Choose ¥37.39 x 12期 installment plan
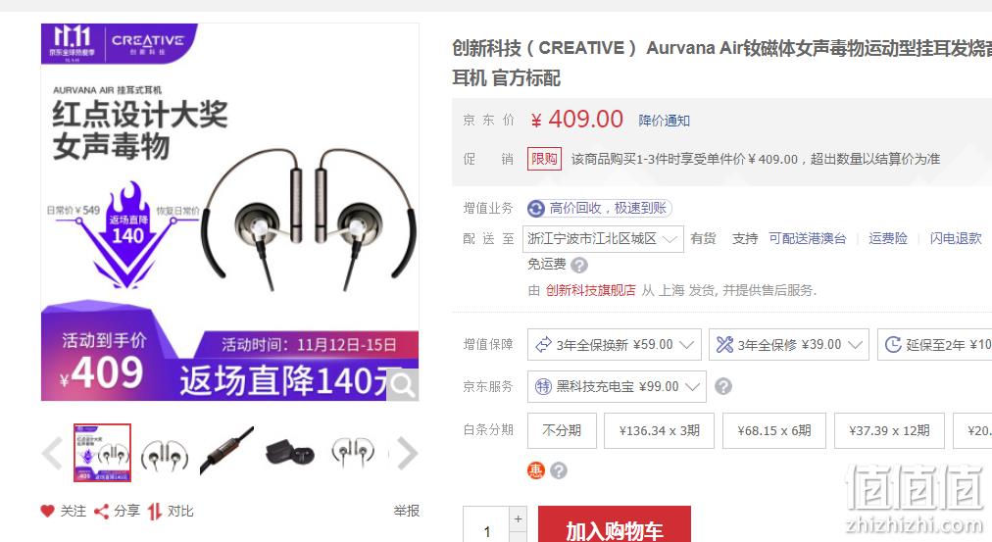The width and height of the screenshot is (992, 542). click(889, 430)
